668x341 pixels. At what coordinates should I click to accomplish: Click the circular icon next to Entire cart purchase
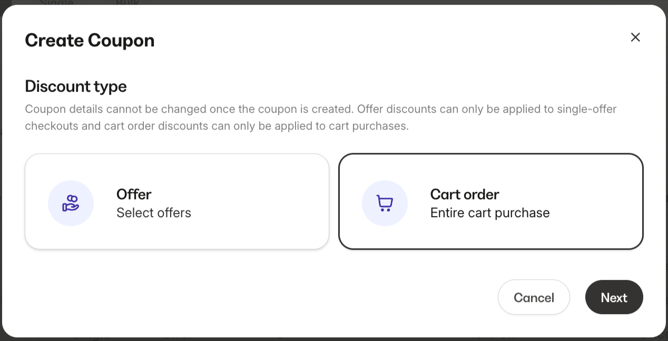(x=385, y=203)
